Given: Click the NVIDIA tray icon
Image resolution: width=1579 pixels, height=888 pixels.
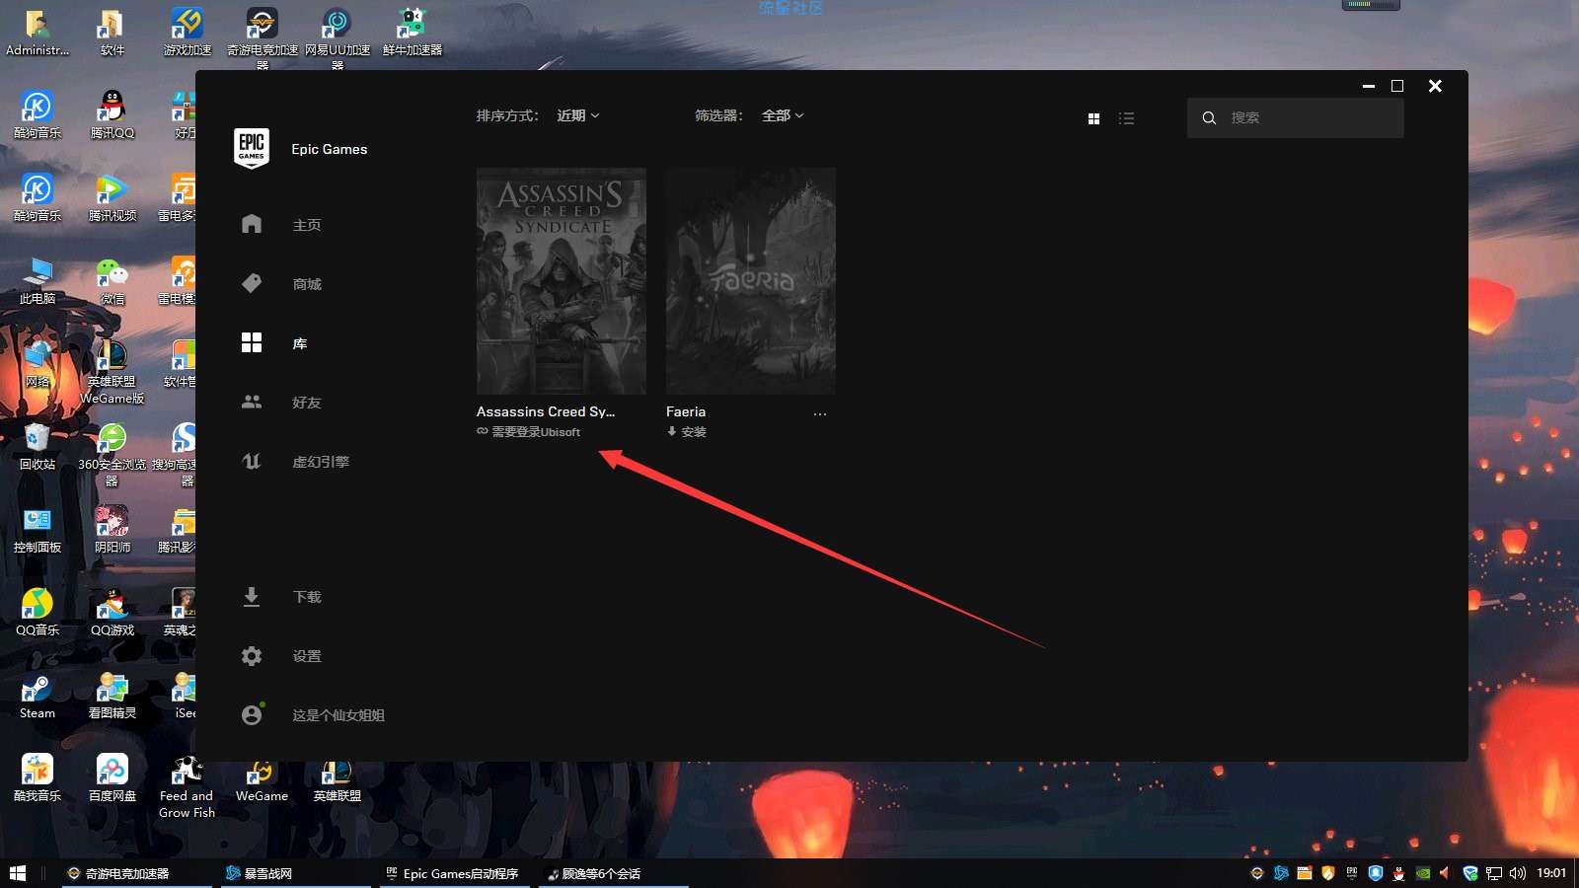Looking at the screenshot, I should pos(1423,873).
